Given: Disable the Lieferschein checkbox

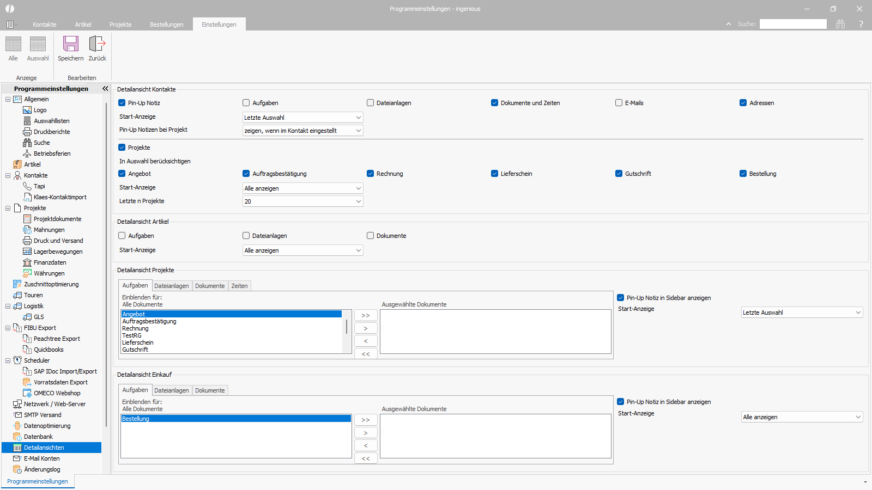Looking at the screenshot, I should 495,174.
